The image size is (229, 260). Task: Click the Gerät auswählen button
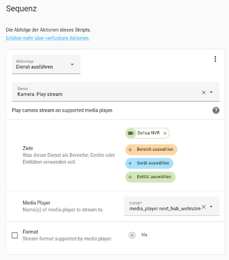click(x=149, y=164)
